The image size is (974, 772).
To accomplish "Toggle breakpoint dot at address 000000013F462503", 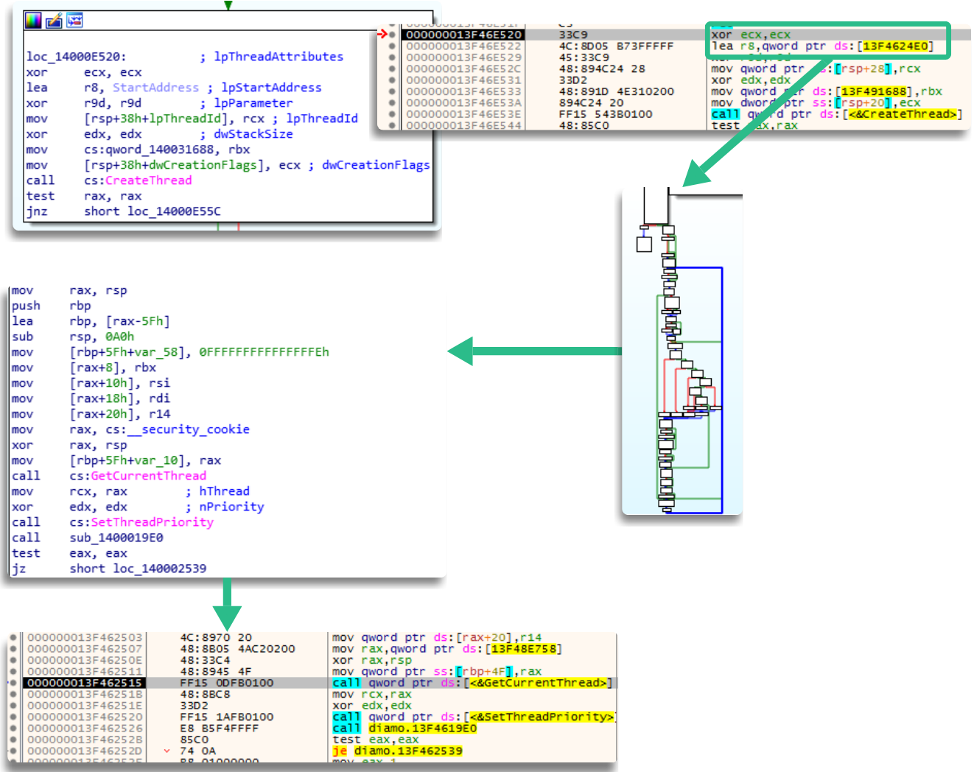I will (13, 637).
